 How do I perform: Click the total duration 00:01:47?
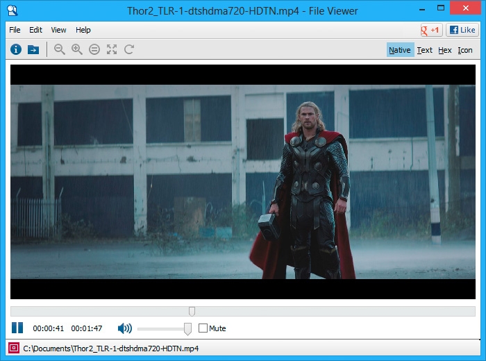click(87, 328)
